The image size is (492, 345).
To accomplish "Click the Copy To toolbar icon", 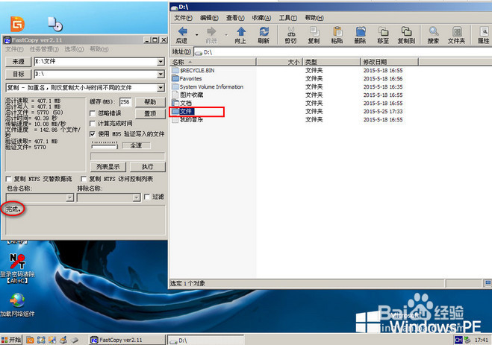I will tap(406, 35).
